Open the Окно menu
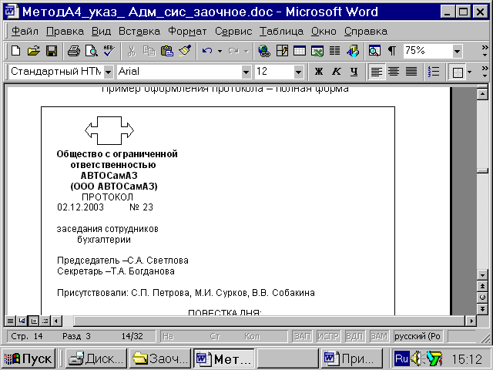This screenshot has height=370, width=493. pos(324,31)
